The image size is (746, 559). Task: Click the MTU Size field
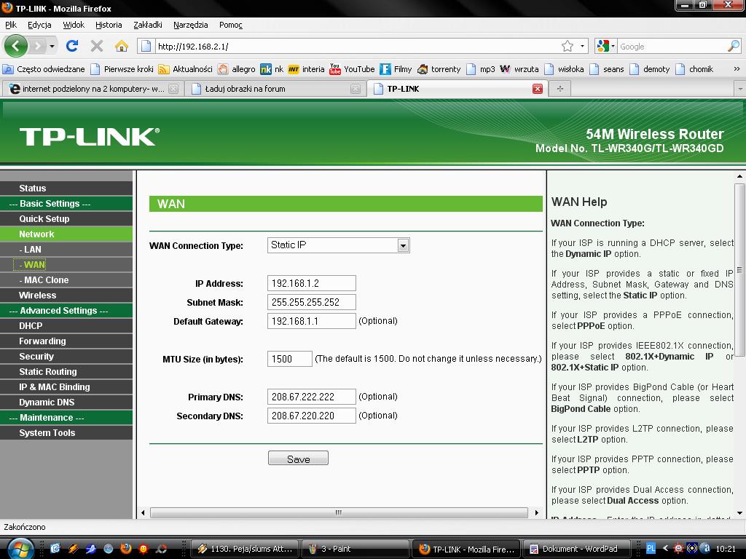pyautogui.click(x=289, y=359)
